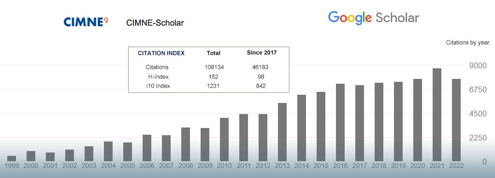495x178 pixels.
Task: Click the CITATION INDEX heading
Action: [x=161, y=53]
